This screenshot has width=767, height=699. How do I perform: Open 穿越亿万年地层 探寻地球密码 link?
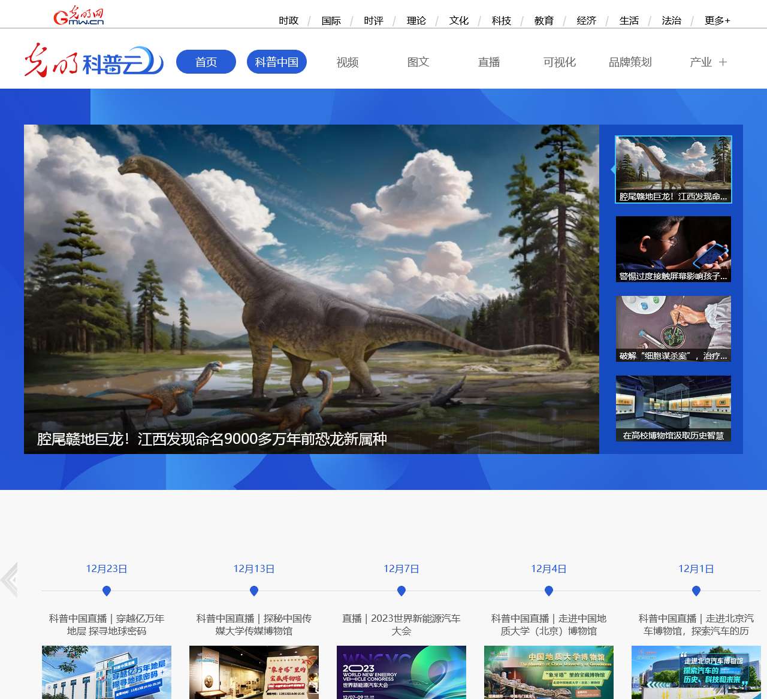[x=107, y=625]
